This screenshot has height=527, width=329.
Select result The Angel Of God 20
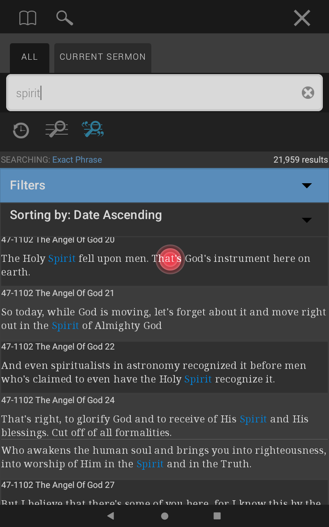pyautogui.click(x=164, y=260)
